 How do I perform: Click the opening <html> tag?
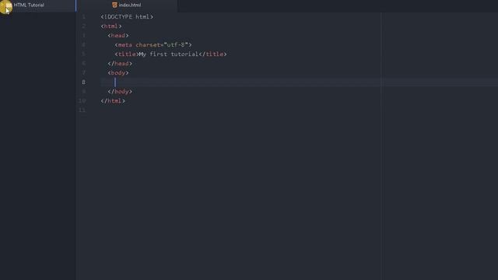click(111, 26)
